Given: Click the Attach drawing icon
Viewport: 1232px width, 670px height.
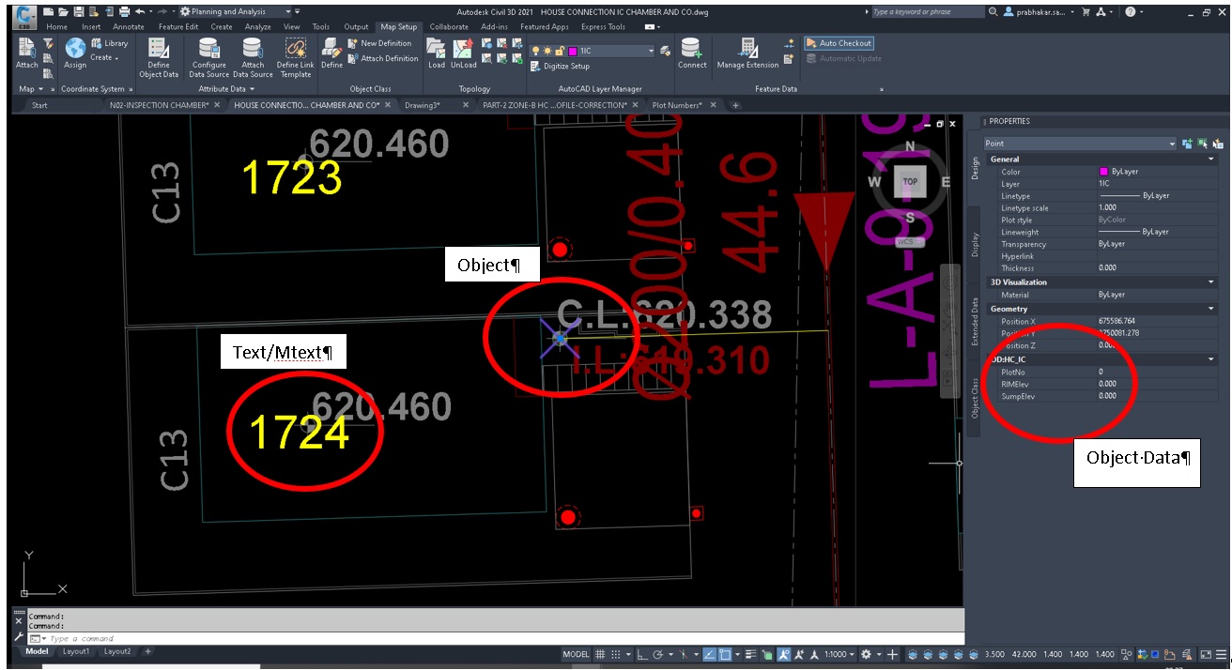Looking at the screenshot, I should pyautogui.click(x=26, y=47).
